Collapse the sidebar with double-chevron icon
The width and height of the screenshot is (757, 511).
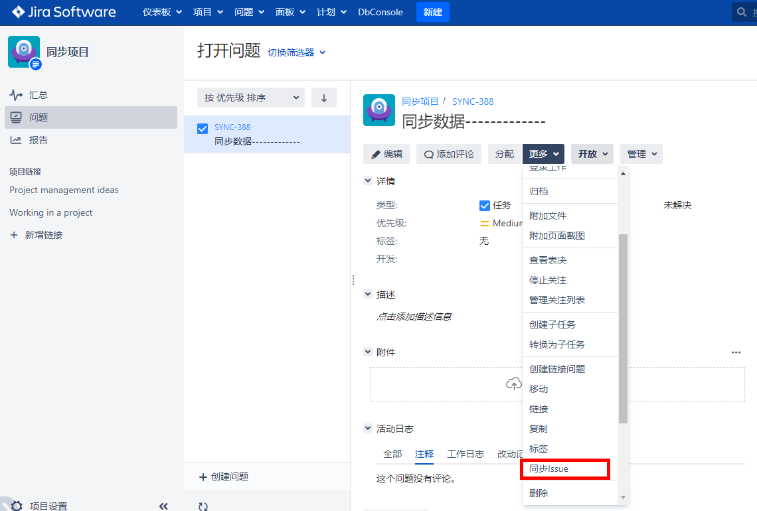coord(163,506)
